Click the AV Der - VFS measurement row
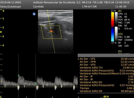 click(106, 59)
